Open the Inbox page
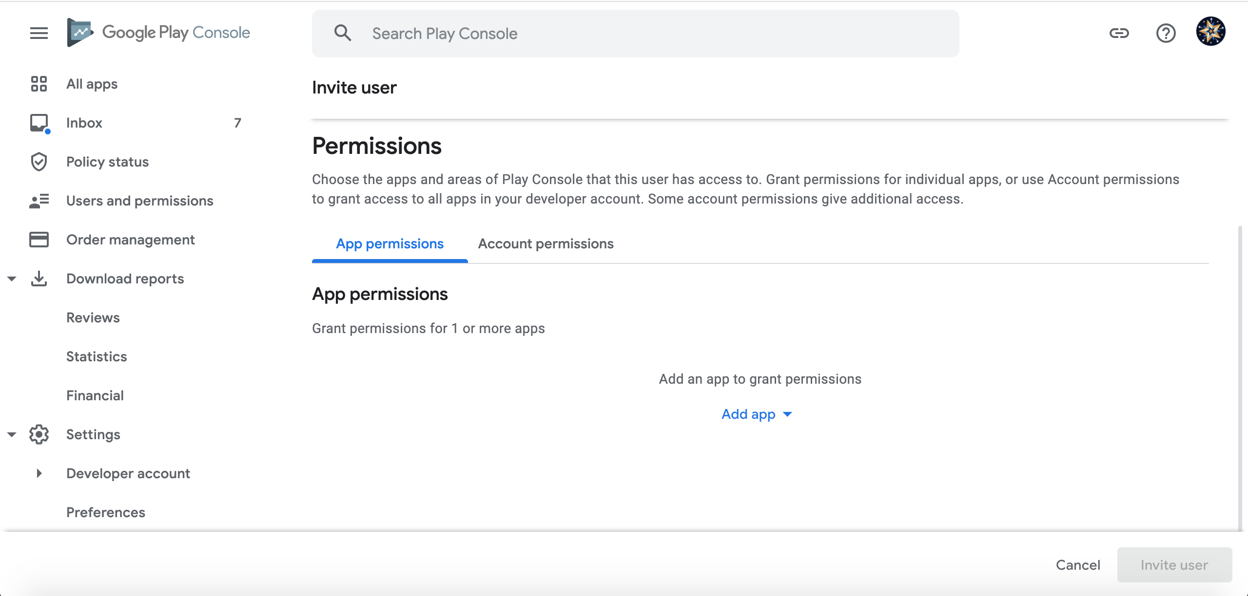Screen dimensions: 1248x596 (84, 123)
